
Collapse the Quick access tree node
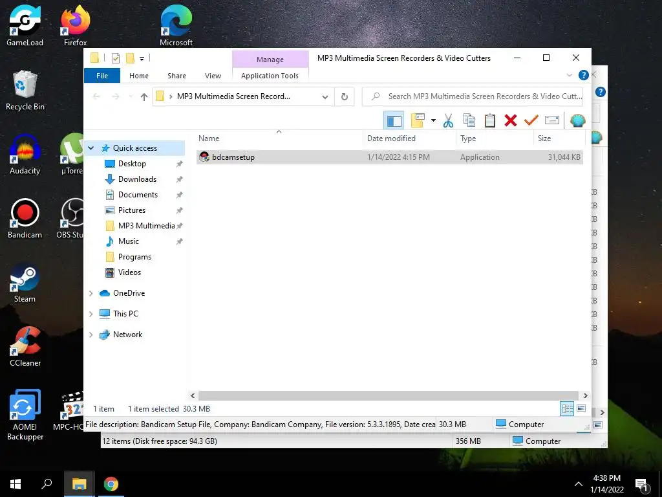91,148
